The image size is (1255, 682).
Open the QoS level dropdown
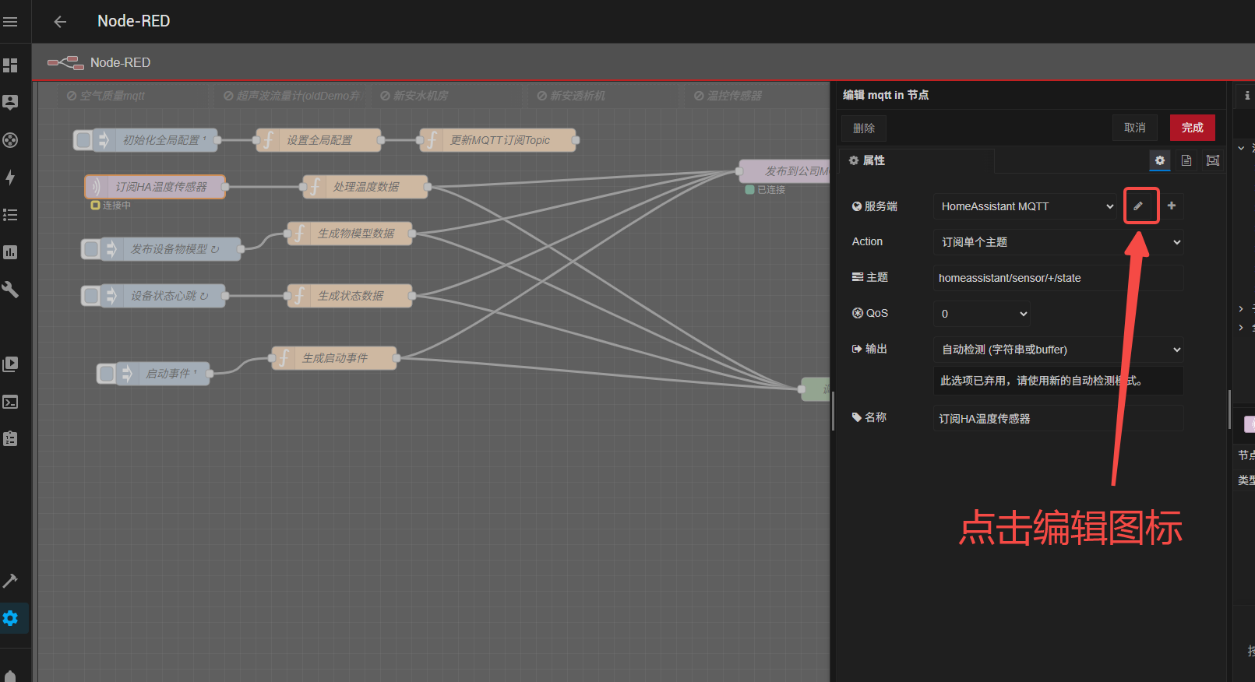tap(982, 314)
